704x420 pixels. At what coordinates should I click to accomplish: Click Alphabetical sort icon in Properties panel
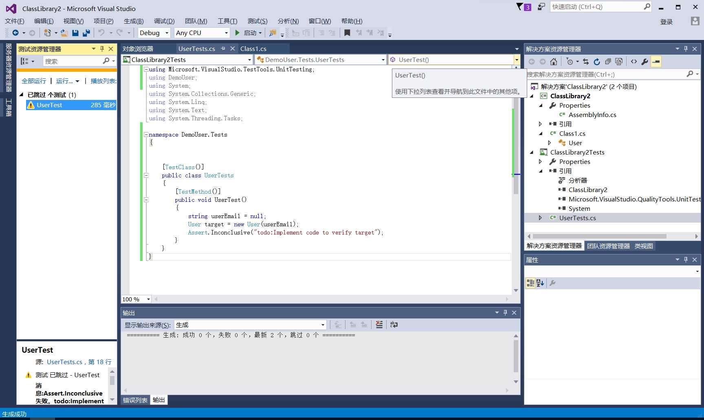click(x=541, y=283)
